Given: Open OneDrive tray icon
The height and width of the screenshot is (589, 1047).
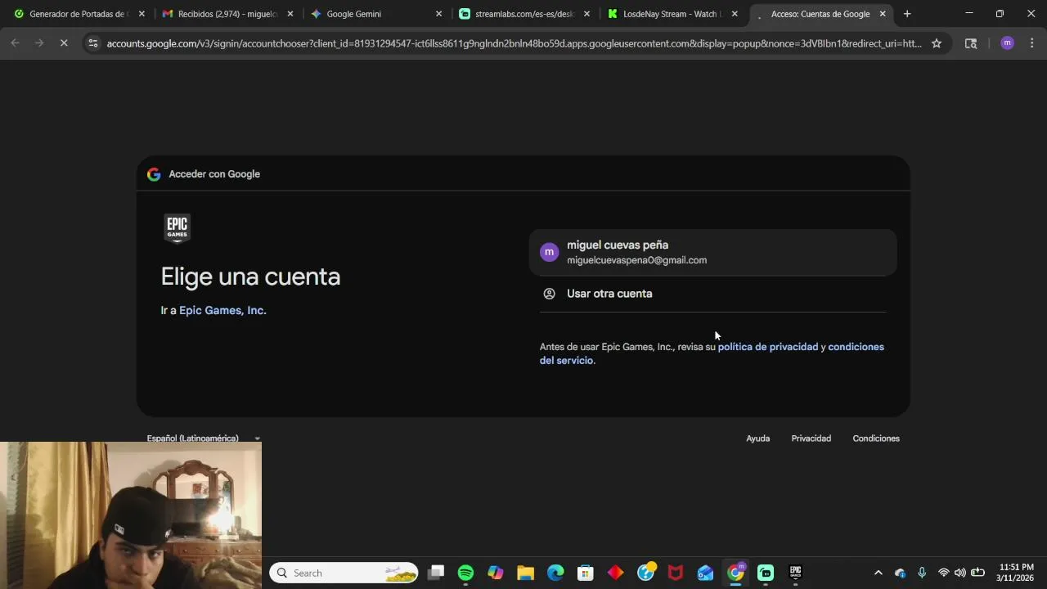Looking at the screenshot, I should (900, 573).
